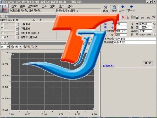Go to previous record with 上一个 arrow

pyautogui.click(x=122, y=9)
